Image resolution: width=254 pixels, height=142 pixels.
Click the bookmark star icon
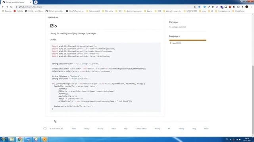[199, 7]
